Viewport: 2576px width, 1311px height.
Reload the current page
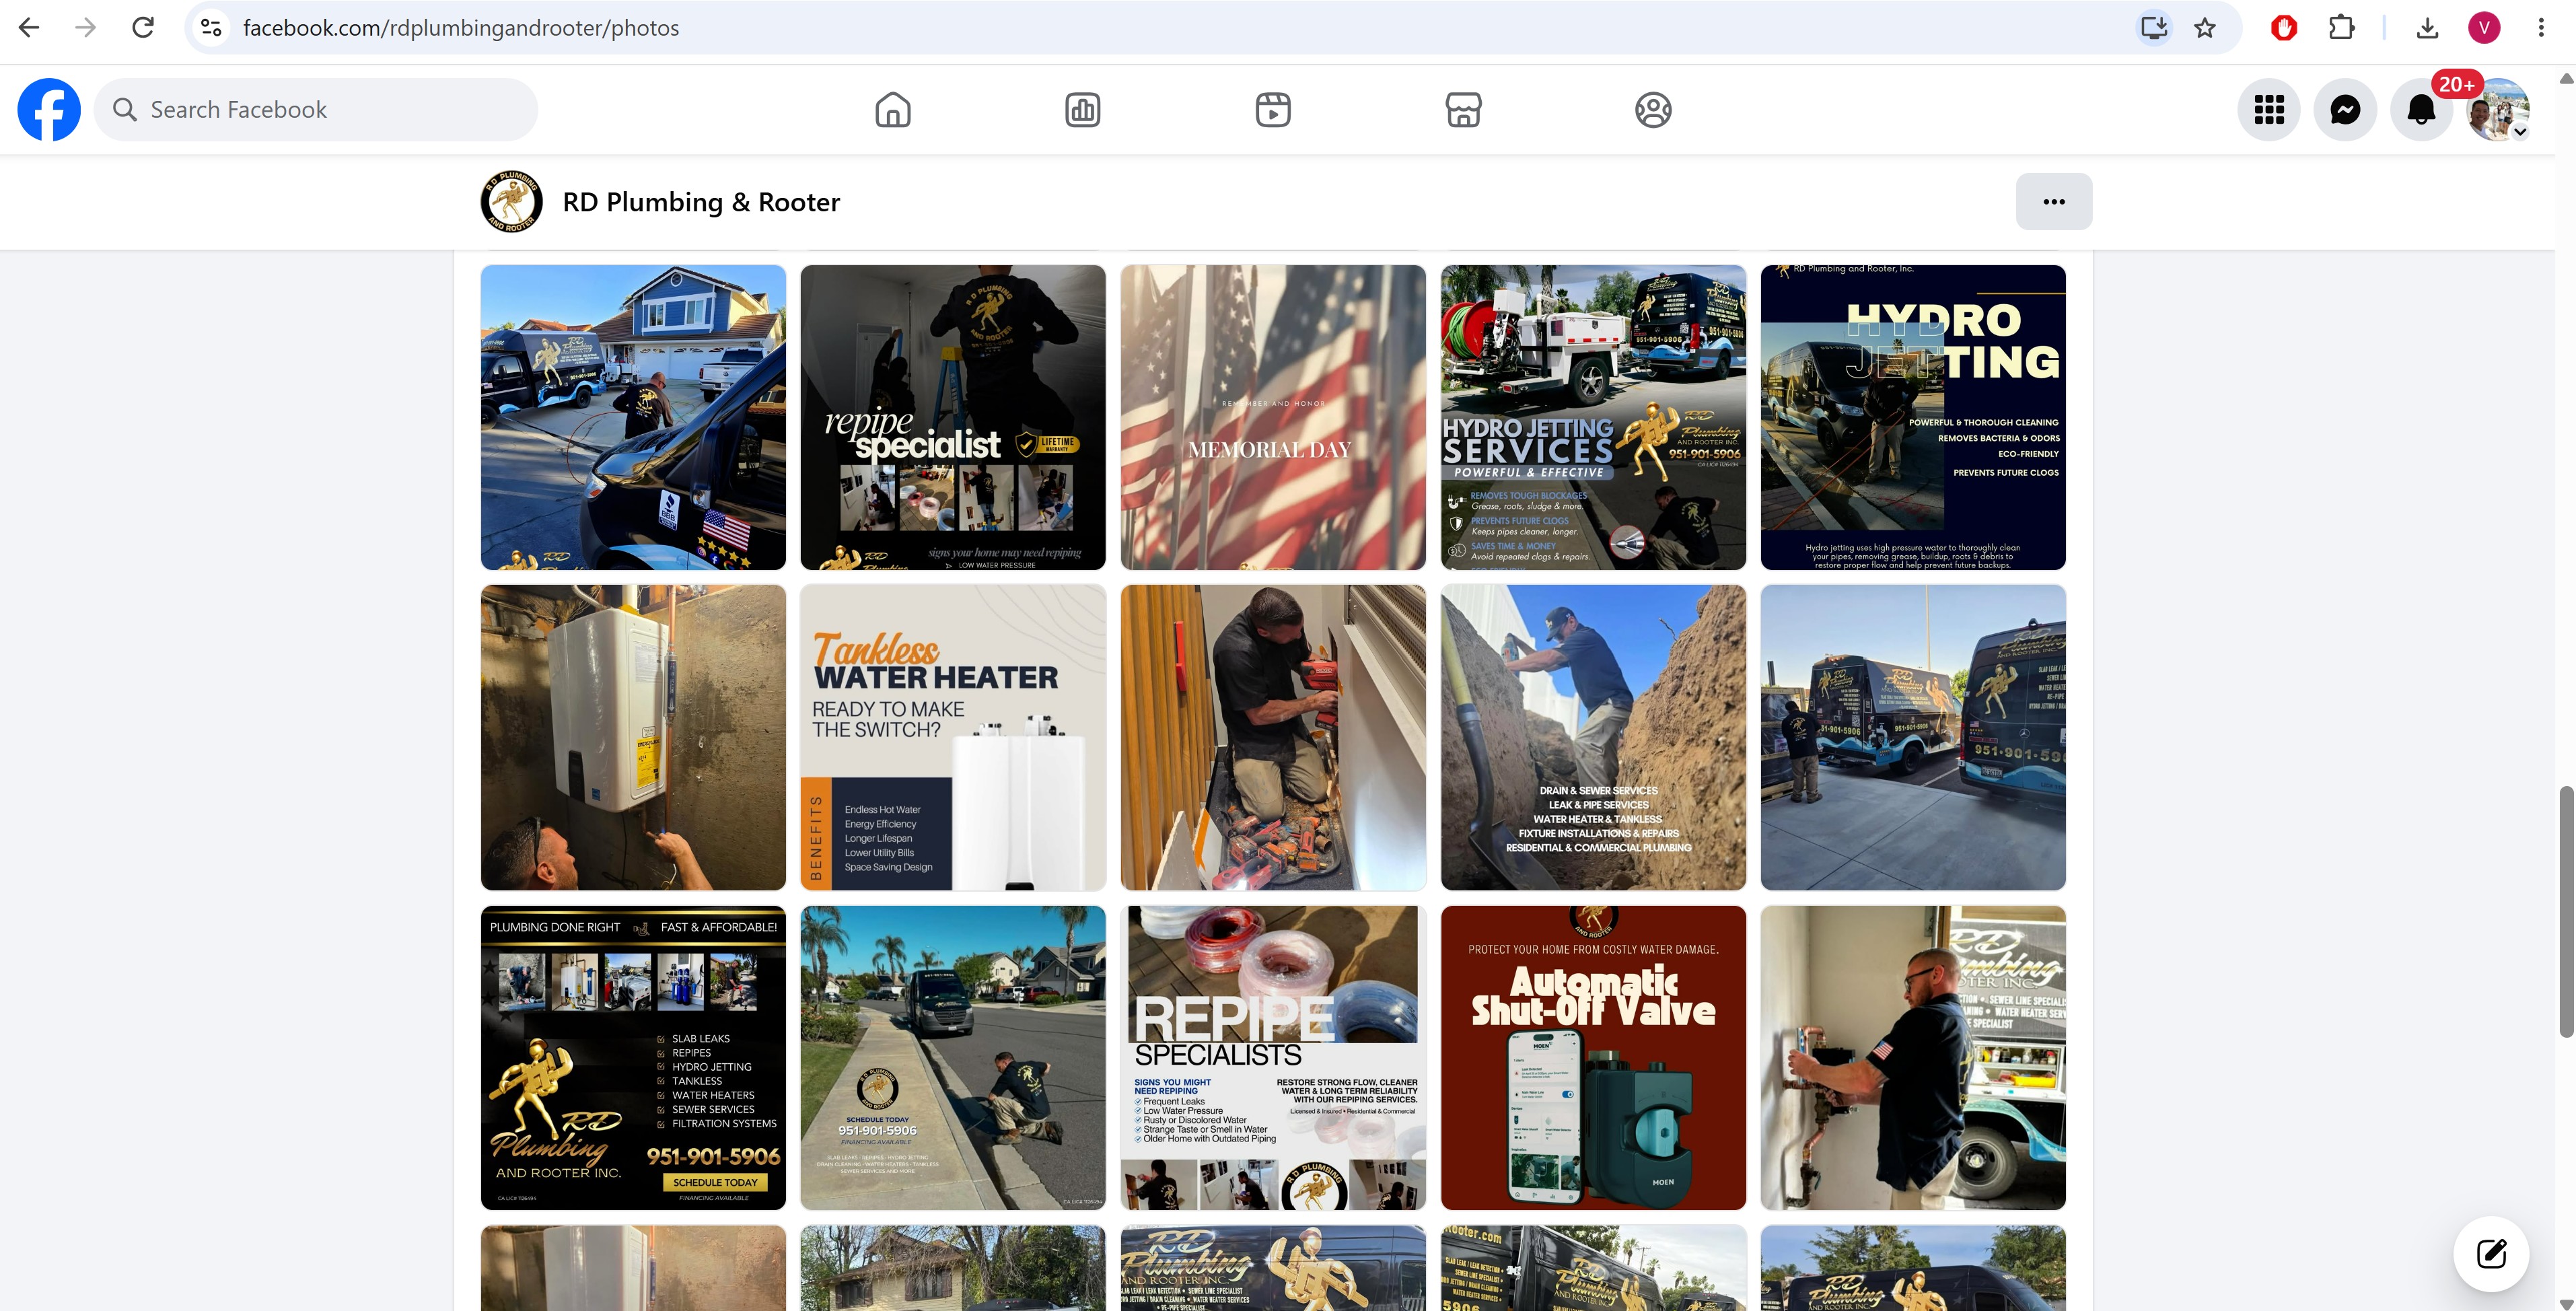[x=143, y=28]
